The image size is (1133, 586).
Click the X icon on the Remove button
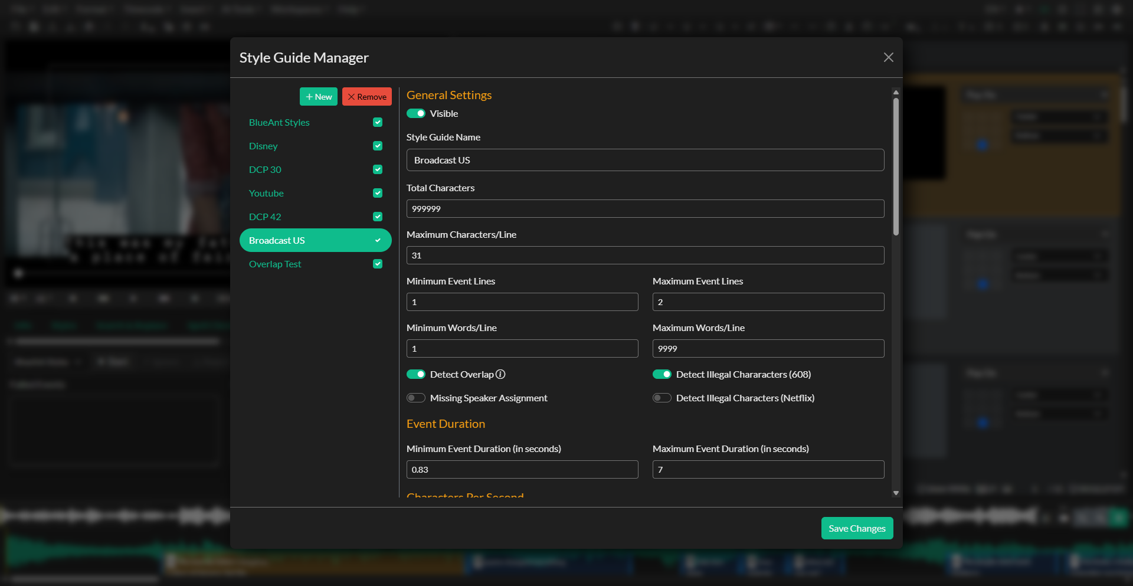[352, 97]
